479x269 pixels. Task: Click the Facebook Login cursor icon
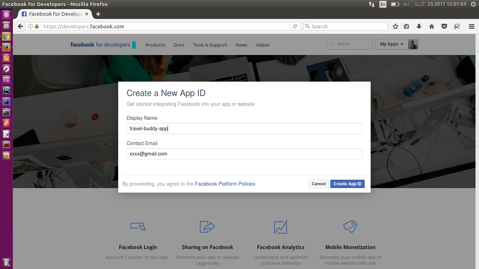click(138, 227)
